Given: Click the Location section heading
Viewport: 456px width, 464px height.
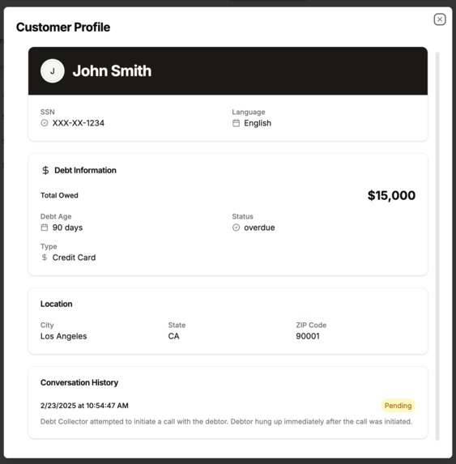Looking at the screenshot, I should point(56,304).
